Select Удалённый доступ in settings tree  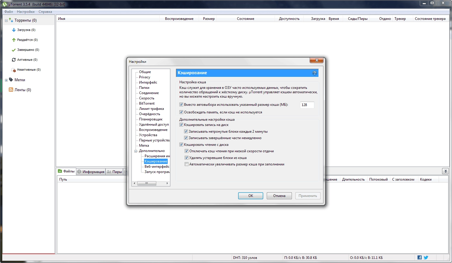[x=154, y=124]
